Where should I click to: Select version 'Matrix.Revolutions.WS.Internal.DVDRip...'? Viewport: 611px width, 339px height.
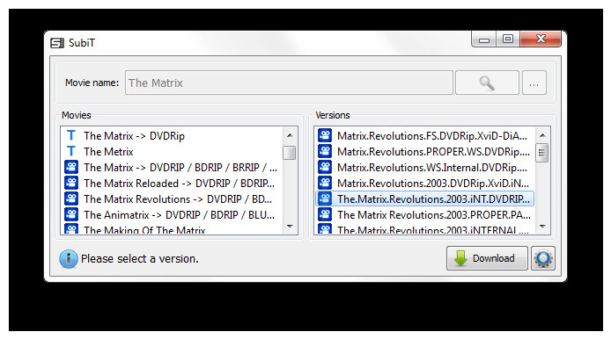(x=425, y=168)
